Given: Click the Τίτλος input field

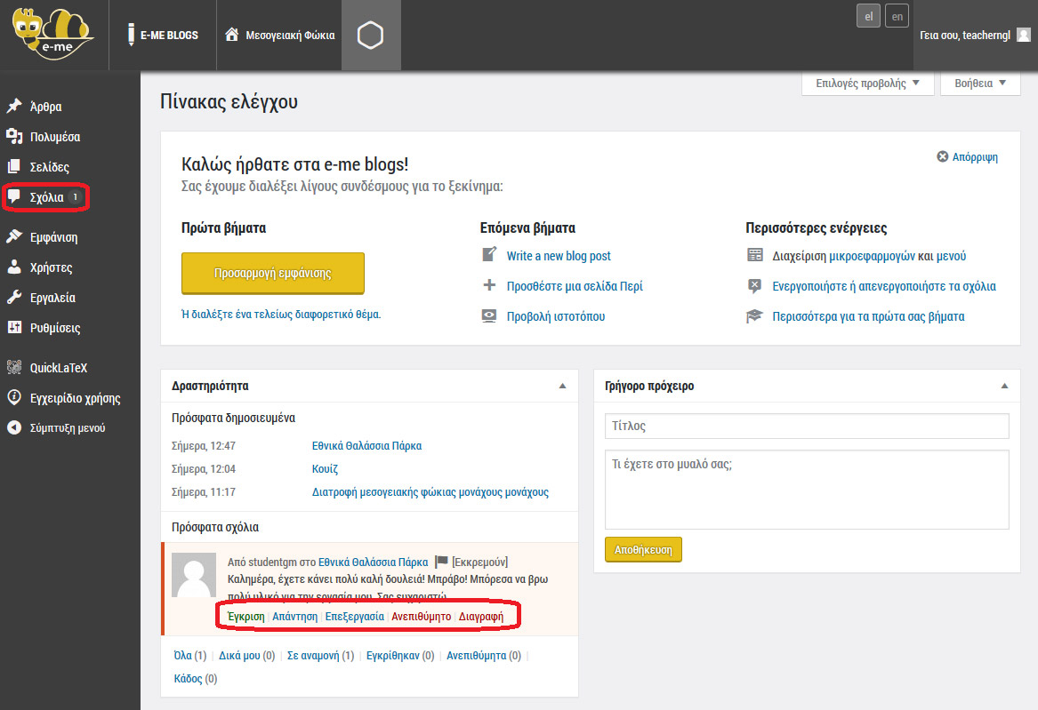Looking at the screenshot, I should coord(807,426).
